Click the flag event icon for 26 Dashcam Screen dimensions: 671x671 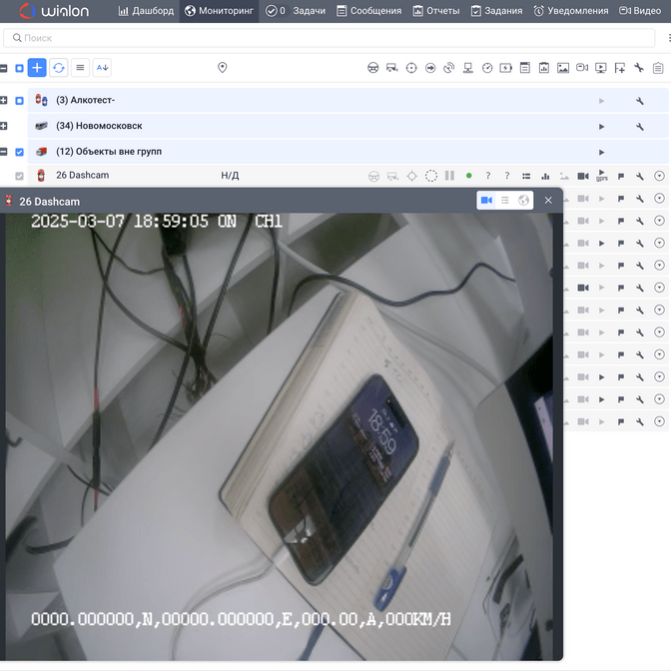click(621, 176)
